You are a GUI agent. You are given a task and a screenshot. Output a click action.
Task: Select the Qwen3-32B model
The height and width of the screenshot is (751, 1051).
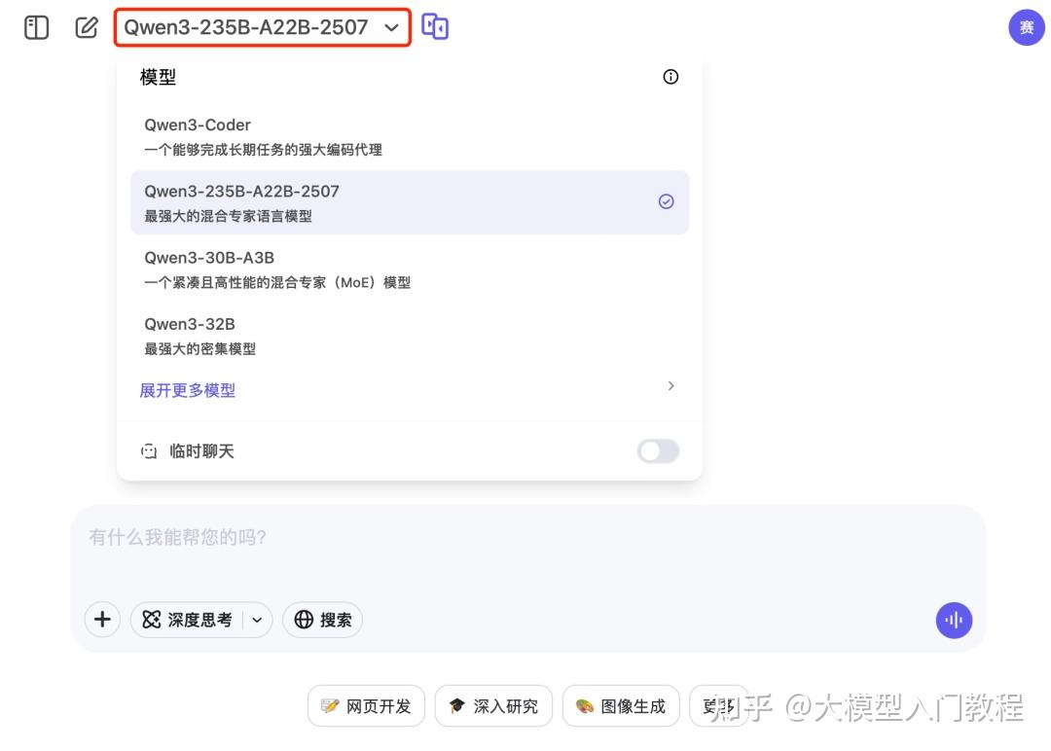coord(410,336)
